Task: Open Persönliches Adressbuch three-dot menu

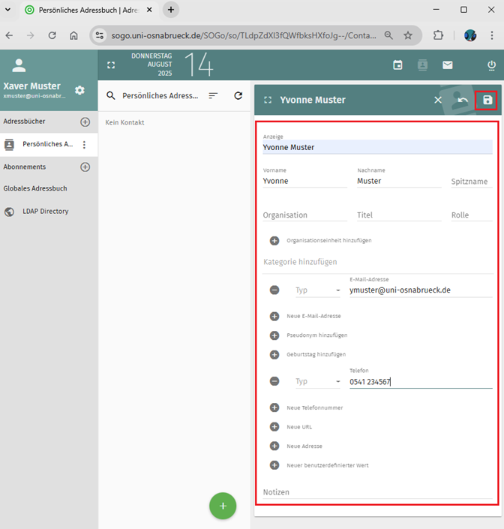Action: (x=84, y=145)
